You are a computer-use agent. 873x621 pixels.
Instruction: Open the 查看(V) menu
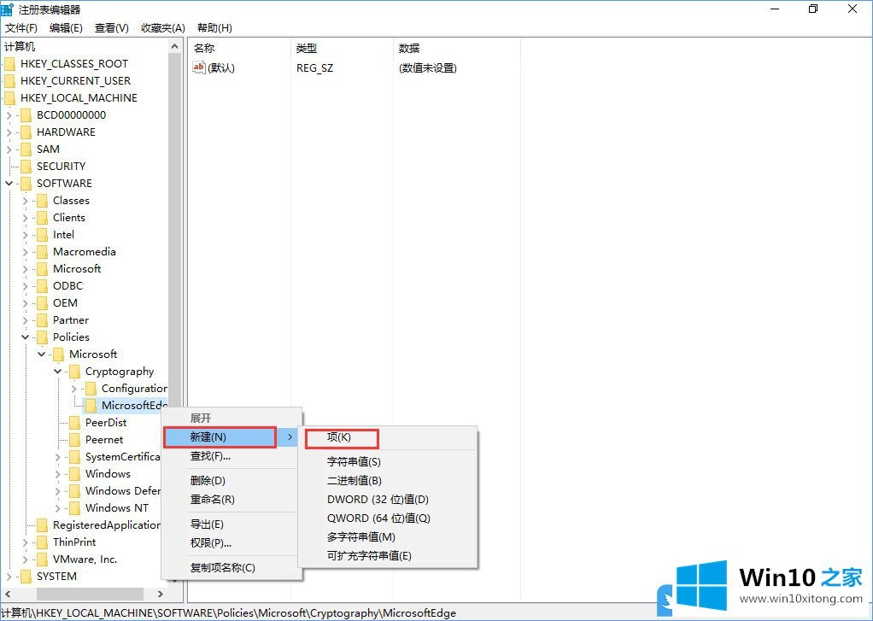click(111, 28)
